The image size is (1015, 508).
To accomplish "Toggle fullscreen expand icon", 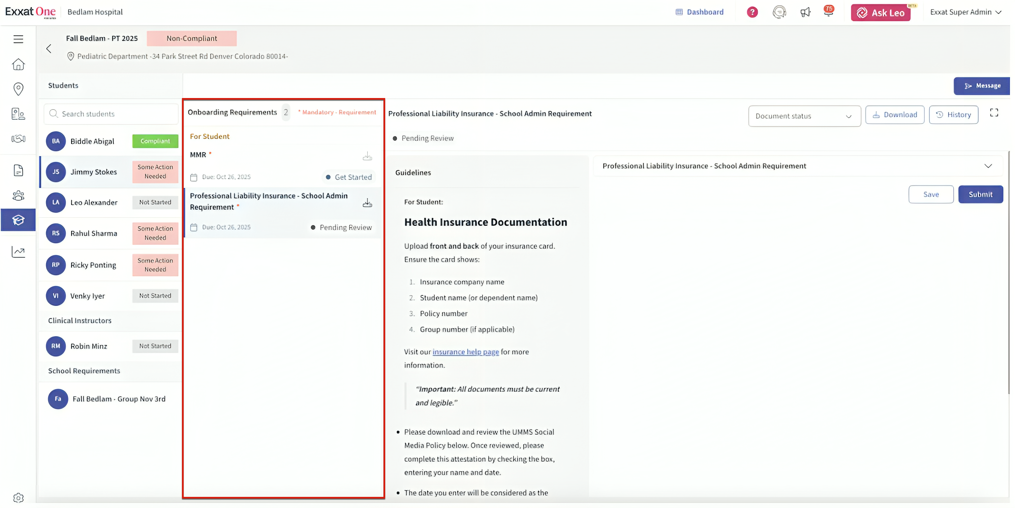I will pyautogui.click(x=994, y=113).
